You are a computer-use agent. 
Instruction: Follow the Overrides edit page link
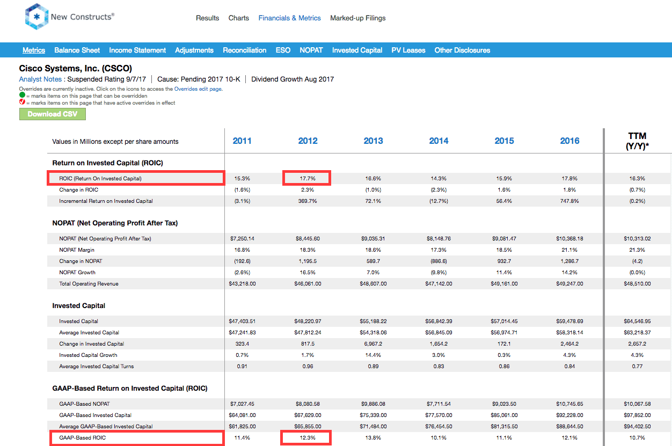pyautogui.click(x=198, y=89)
